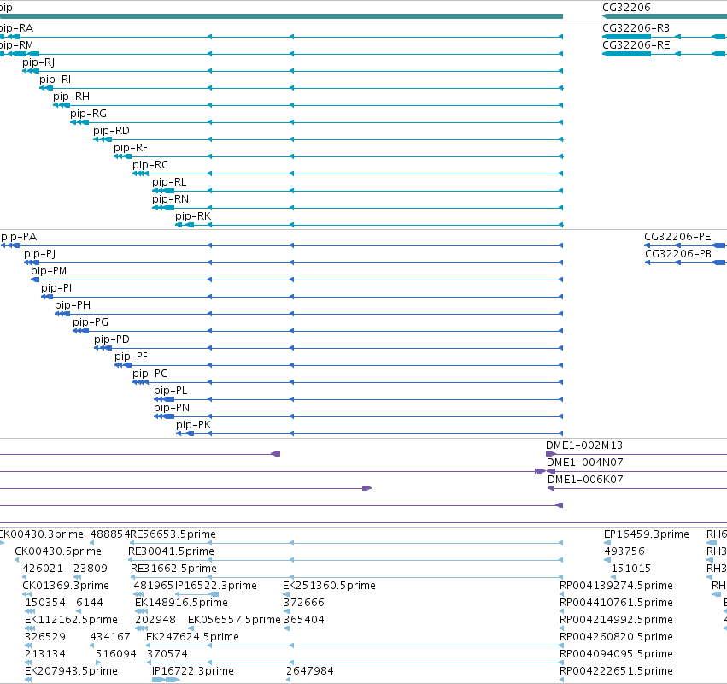Click feature 370574 label
Screen dimensions: 727x684
pyautogui.click(x=167, y=654)
